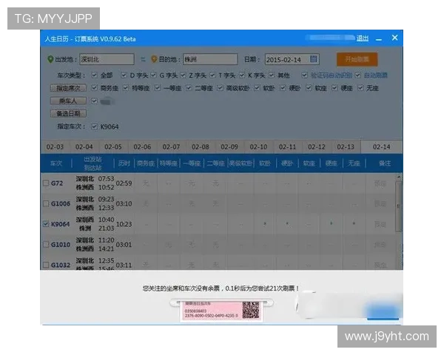This screenshot has width=444, height=355.
Task: Toggle the G字头 checkbox
Action: 153,75
